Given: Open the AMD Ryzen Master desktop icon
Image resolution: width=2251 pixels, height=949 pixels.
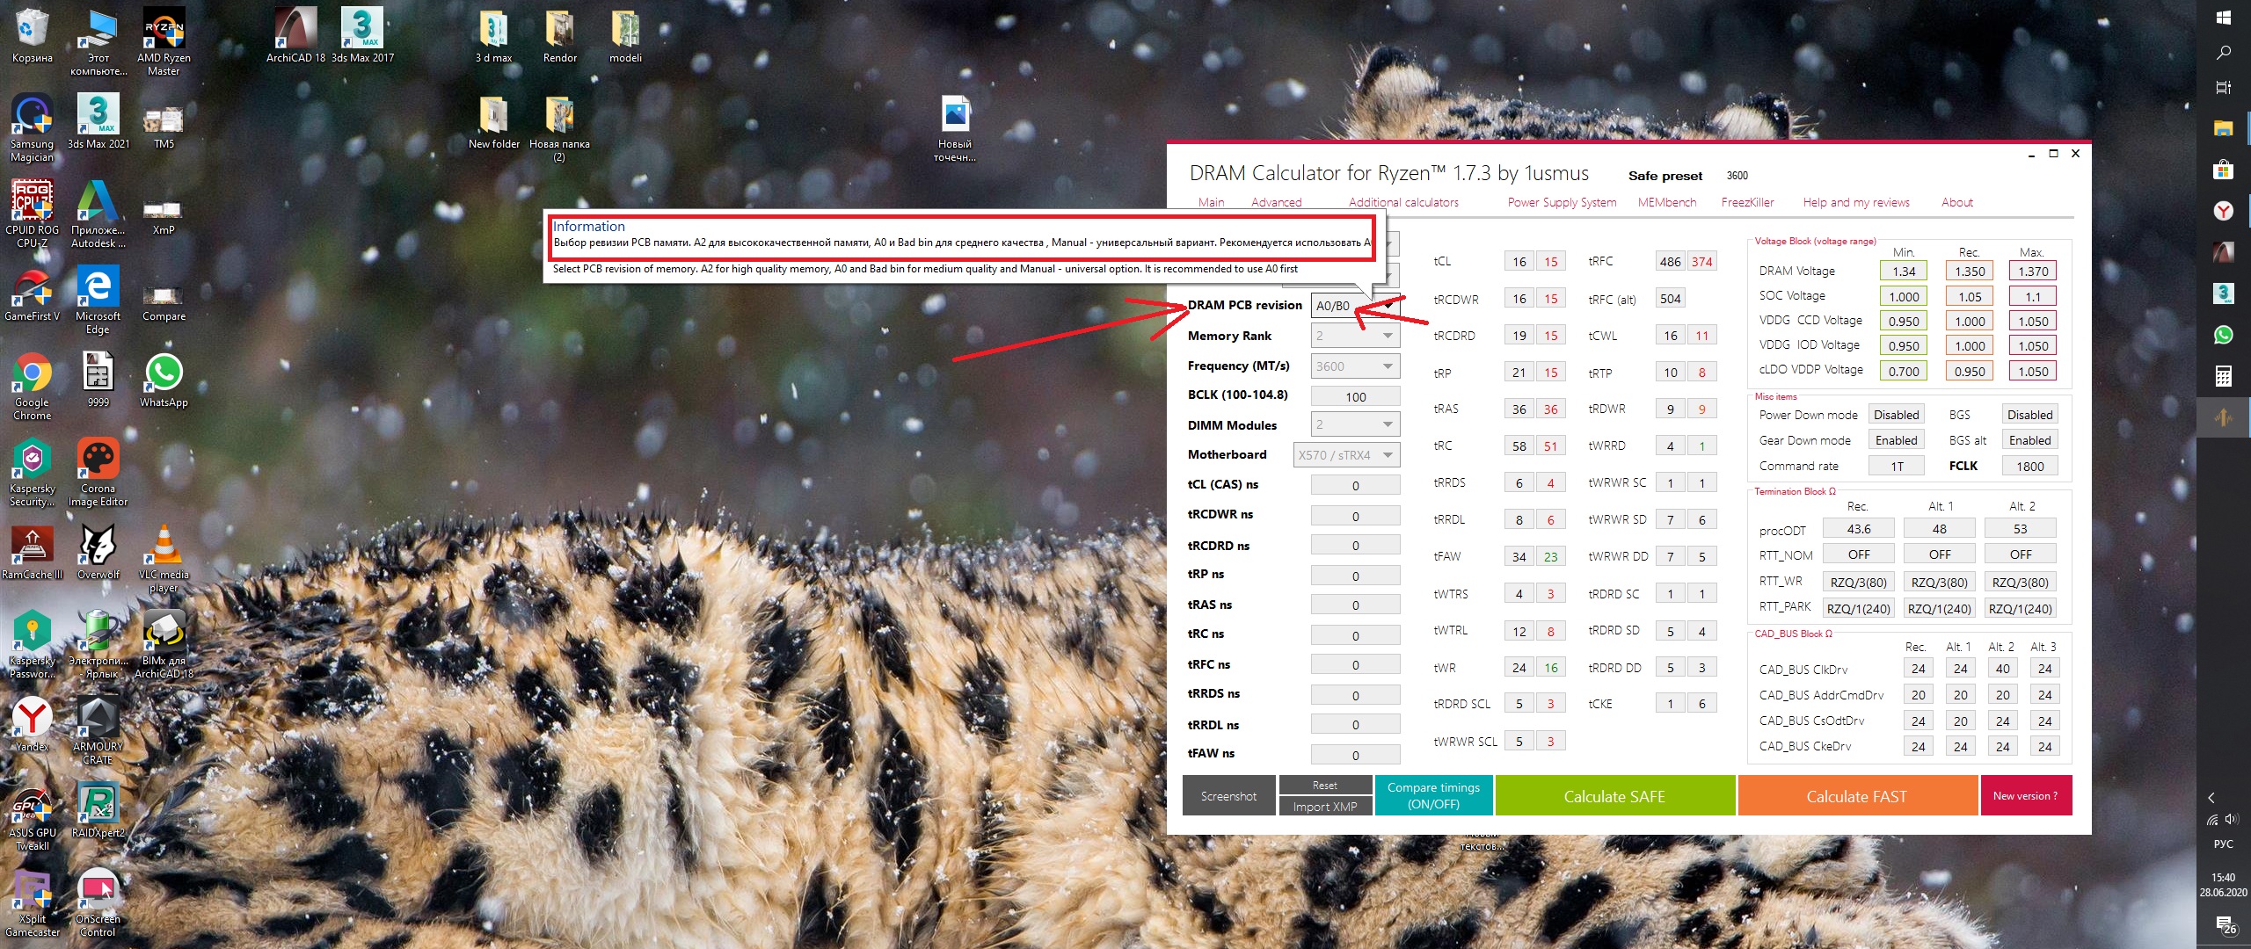Looking at the screenshot, I should [x=164, y=30].
